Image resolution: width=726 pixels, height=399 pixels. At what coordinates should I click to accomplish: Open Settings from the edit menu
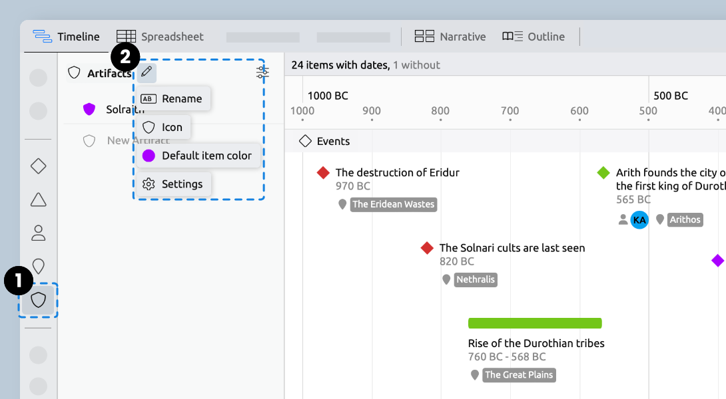(x=174, y=184)
